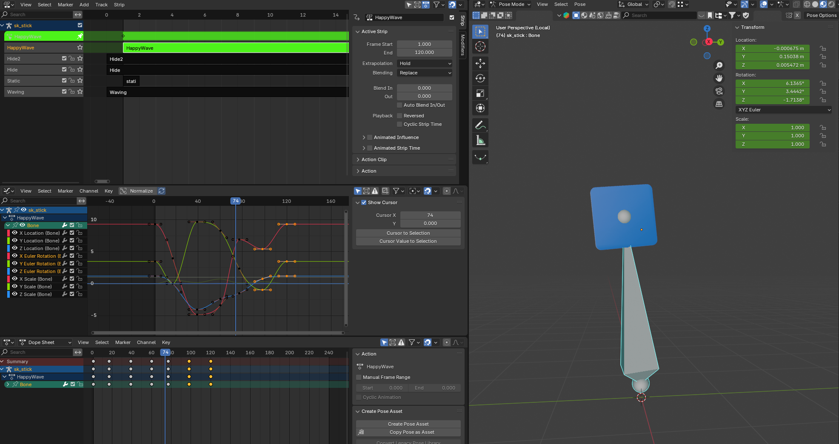
Task: Click the Dope Sheet editor type icon
Action: (x=8, y=342)
